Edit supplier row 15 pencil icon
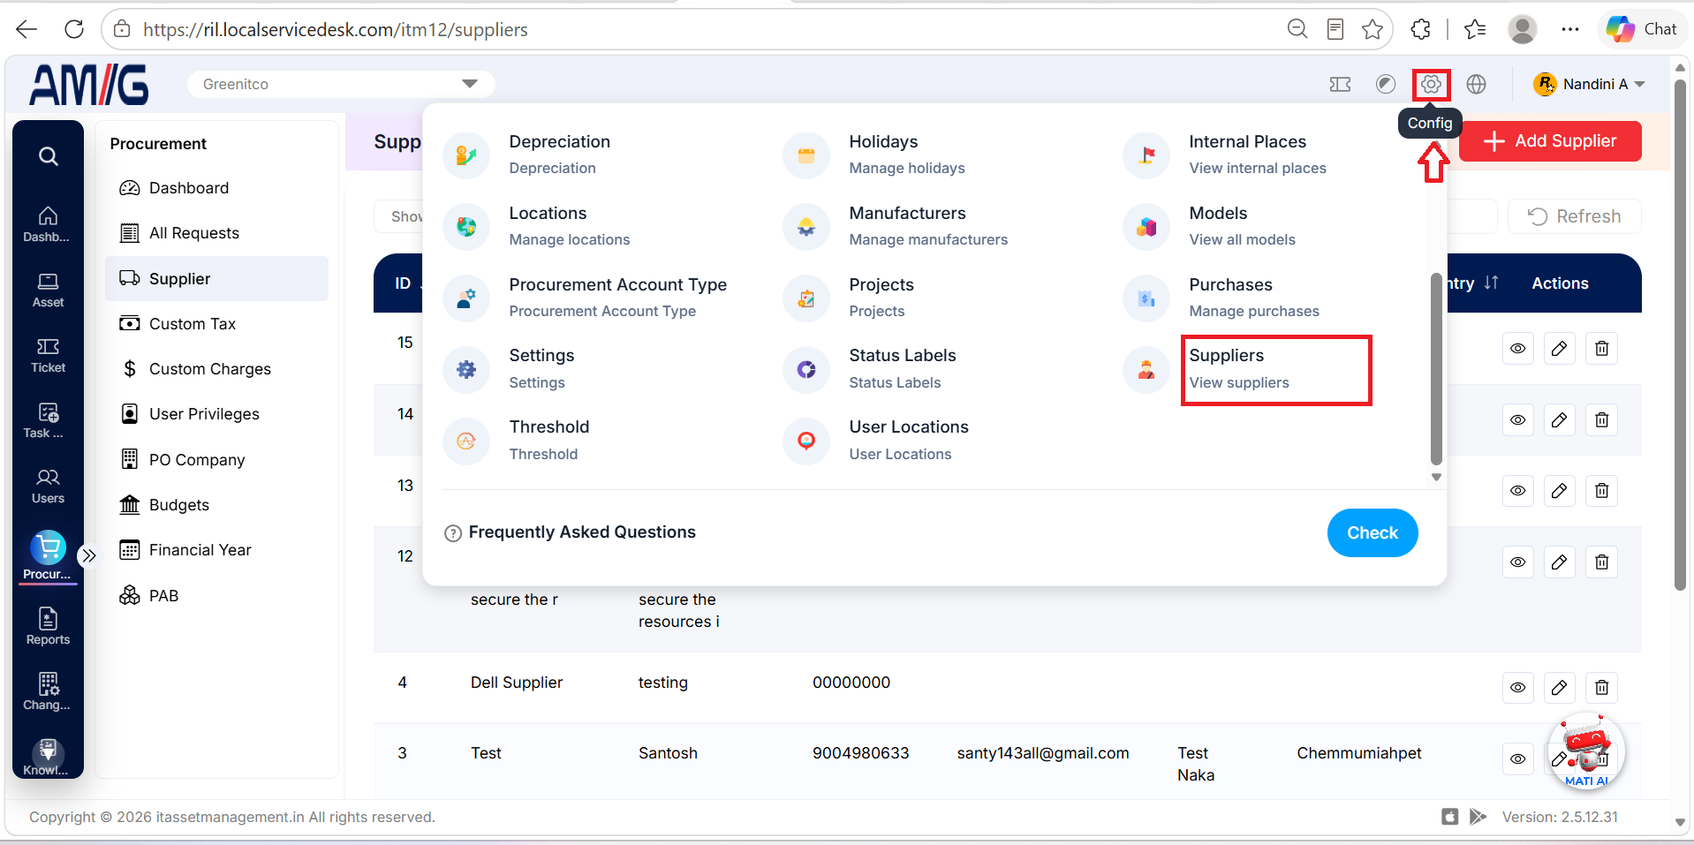Screen dimensions: 1694x845 (1560, 349)
